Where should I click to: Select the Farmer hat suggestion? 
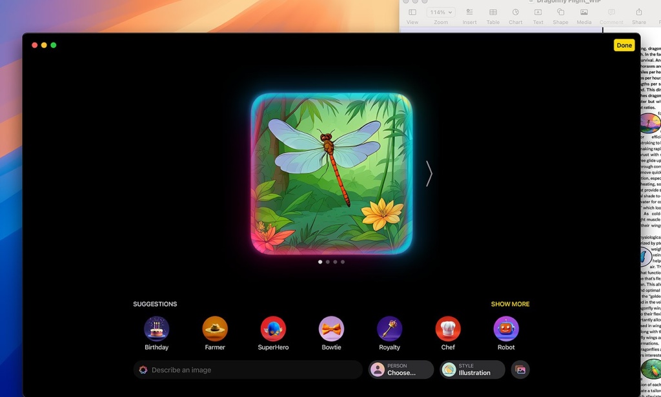click(215, 329)
